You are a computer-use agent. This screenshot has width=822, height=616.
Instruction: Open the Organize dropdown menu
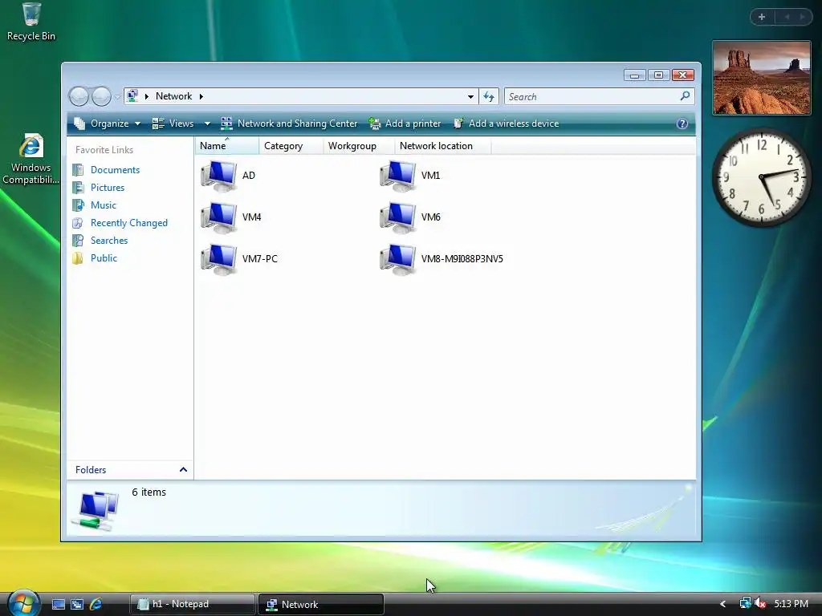108,124
